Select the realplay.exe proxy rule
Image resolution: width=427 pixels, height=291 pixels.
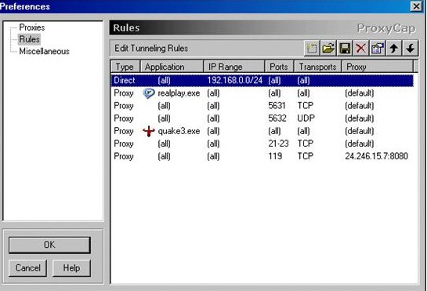262,93
